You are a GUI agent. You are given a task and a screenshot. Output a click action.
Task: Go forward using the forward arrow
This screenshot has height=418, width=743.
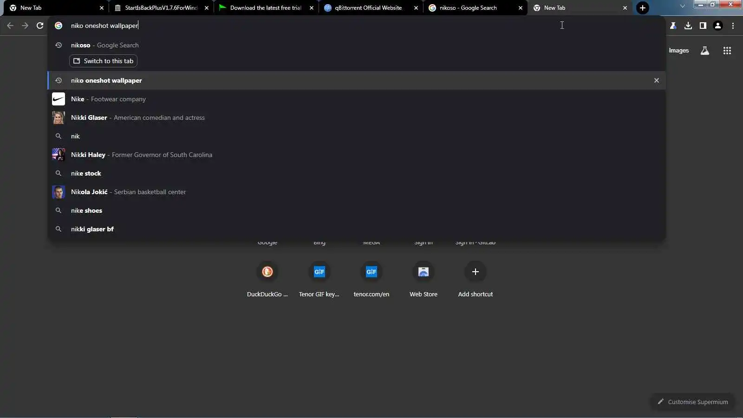coord(25,26)
